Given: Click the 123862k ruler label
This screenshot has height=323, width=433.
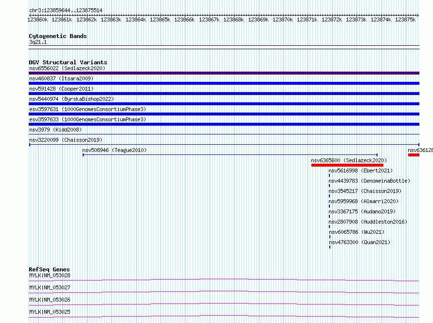Looking at the screenshot, I should click(x=87, y=19).
